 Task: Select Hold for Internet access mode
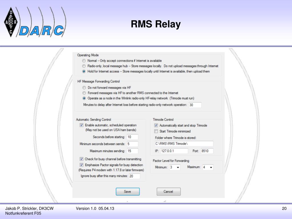click(84, 72)
